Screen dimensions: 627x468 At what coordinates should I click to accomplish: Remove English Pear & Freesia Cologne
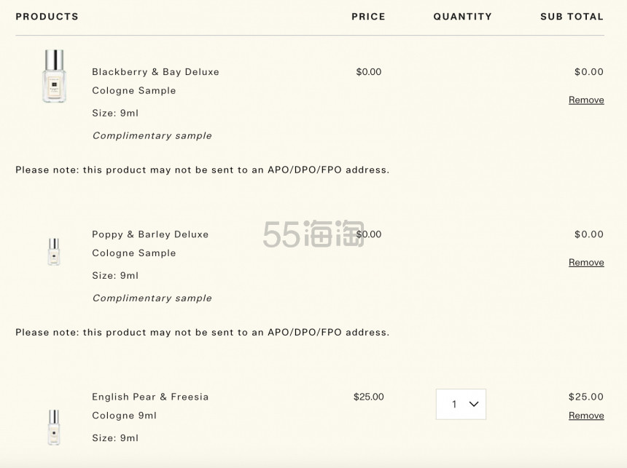586,416
